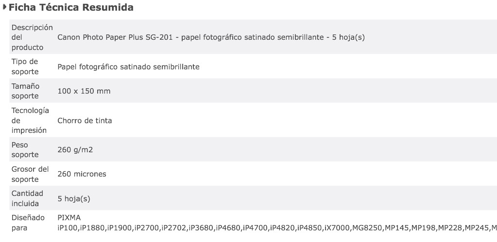
Task: Click the Canon Photo Paper Plus SG-201 description
Action: click(x=211, y=37)
